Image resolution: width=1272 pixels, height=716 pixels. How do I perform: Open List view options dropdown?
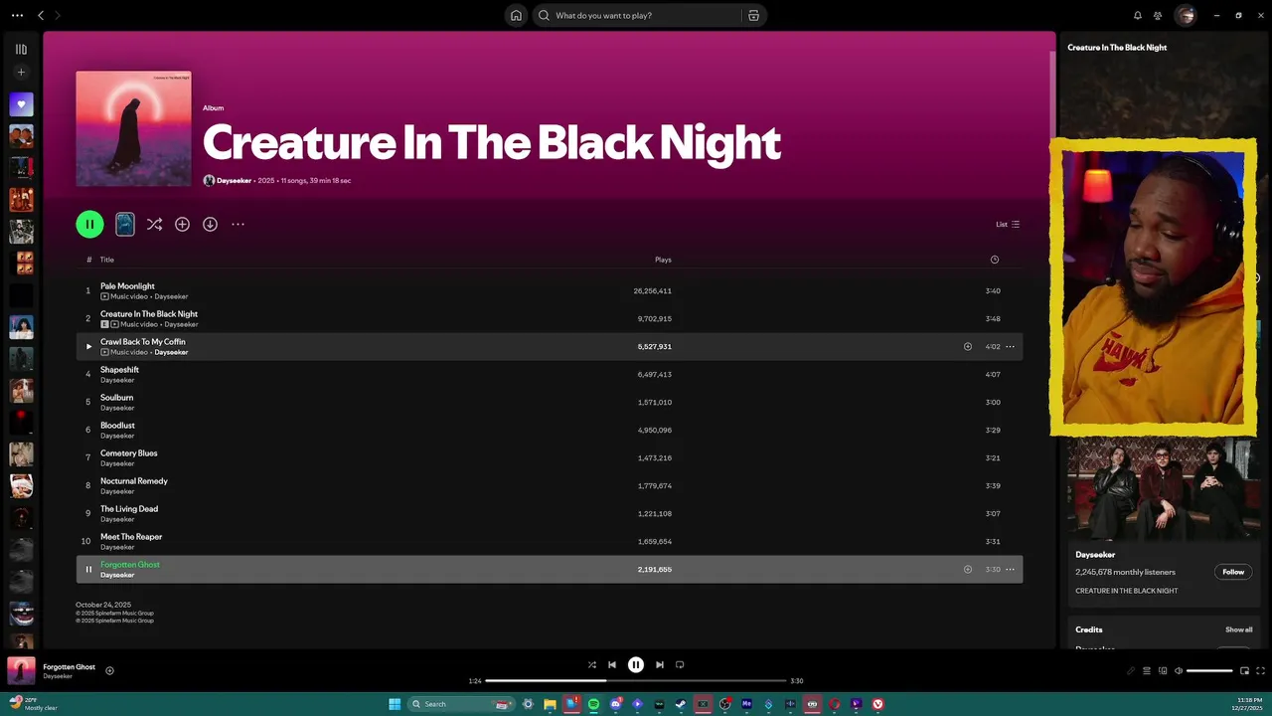(x=1008, y=225)
